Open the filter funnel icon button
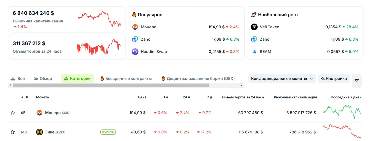This screenshot has height=141, width=370. pyautogui.click(x=357, y=81)
